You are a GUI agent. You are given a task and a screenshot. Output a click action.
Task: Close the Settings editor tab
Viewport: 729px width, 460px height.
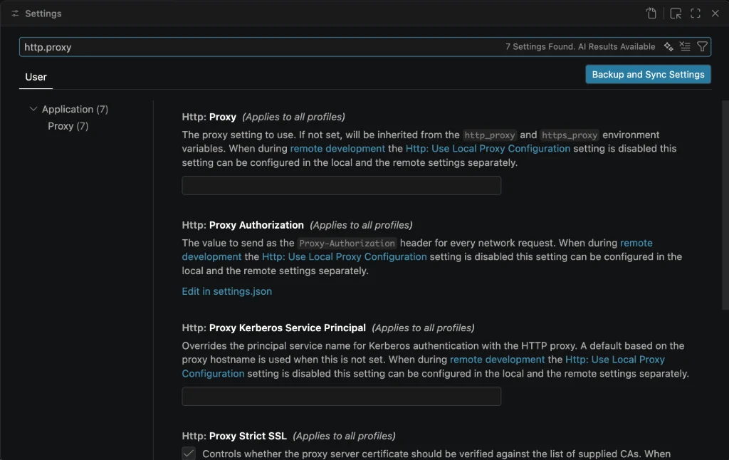tap(715, 14)
